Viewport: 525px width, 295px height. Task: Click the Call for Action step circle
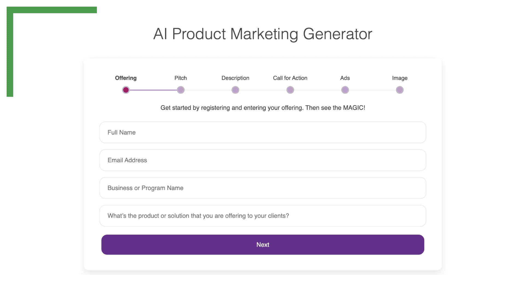click(x=290, y=90)
